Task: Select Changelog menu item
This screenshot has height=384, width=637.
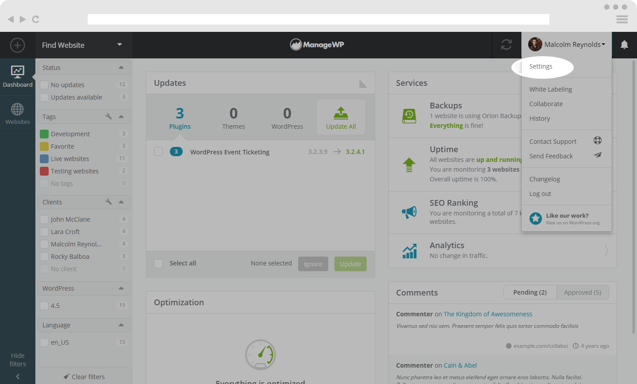Action: (x=545, y=179)
